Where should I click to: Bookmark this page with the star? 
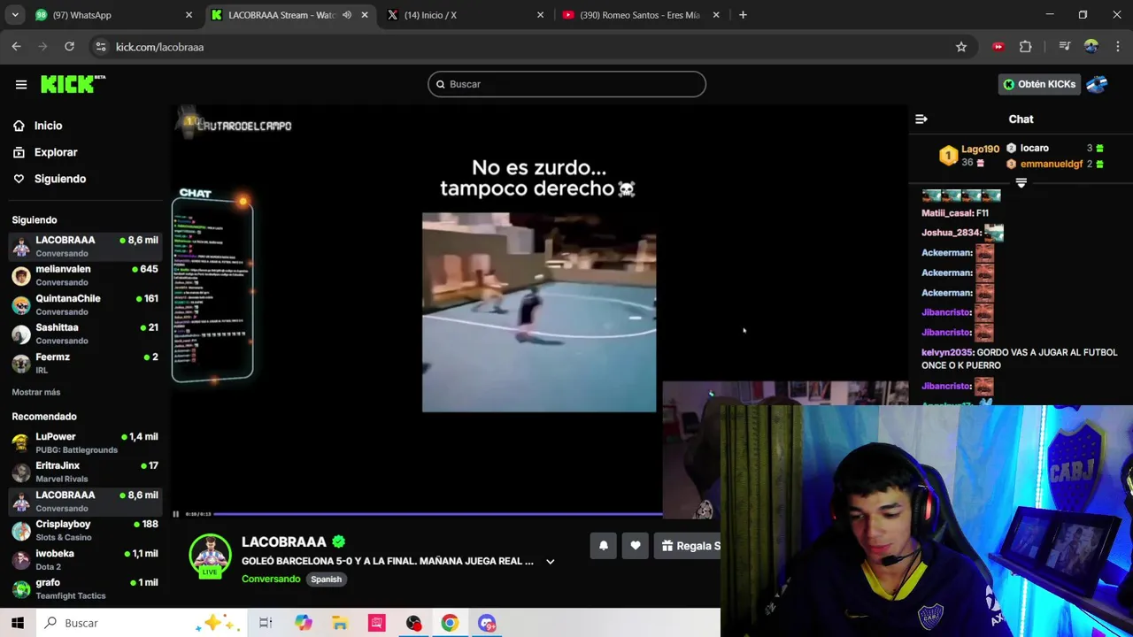tap(961, 47)
